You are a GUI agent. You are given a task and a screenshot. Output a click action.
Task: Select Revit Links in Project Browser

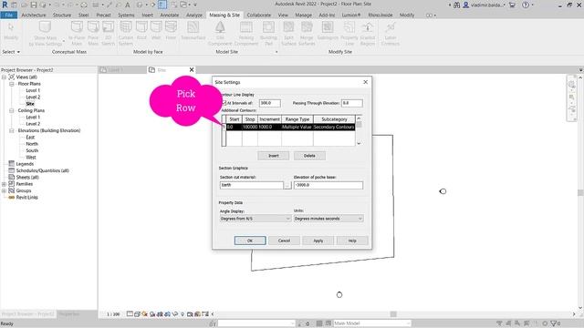[26, 198]
